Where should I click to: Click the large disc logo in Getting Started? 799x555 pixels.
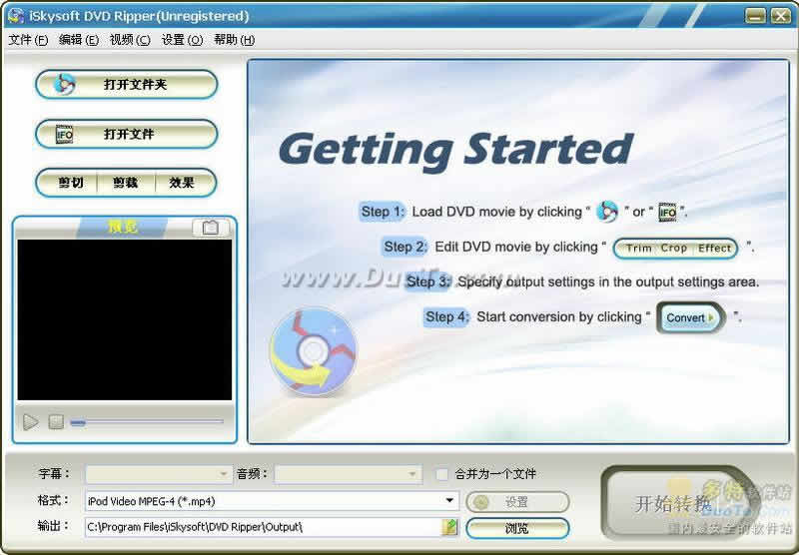pyautogui.click(x=313, y=350)
